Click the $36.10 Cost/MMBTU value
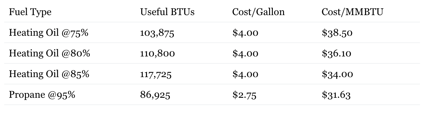Viewport: 427px width, 119px height. point(336,53)
